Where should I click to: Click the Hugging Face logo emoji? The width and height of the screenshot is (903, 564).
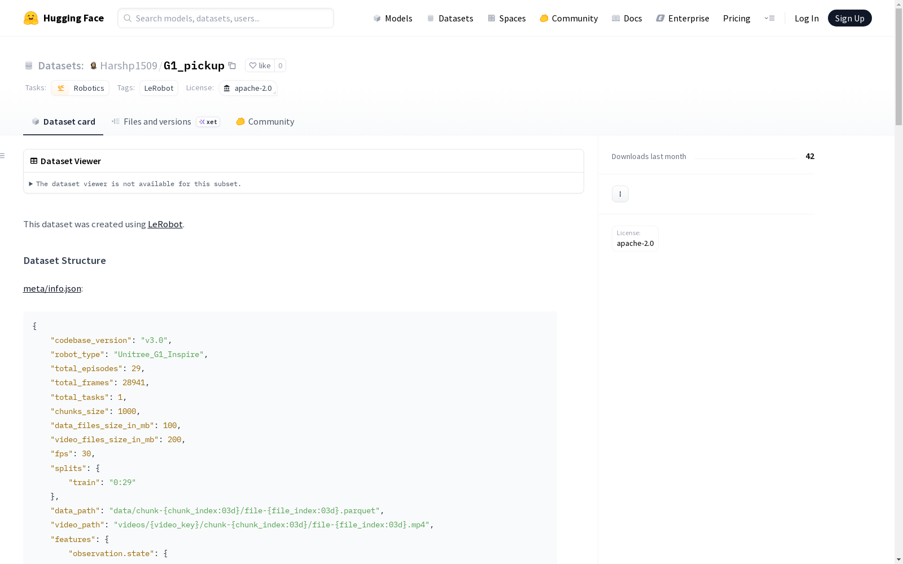(x=31, y=18)
